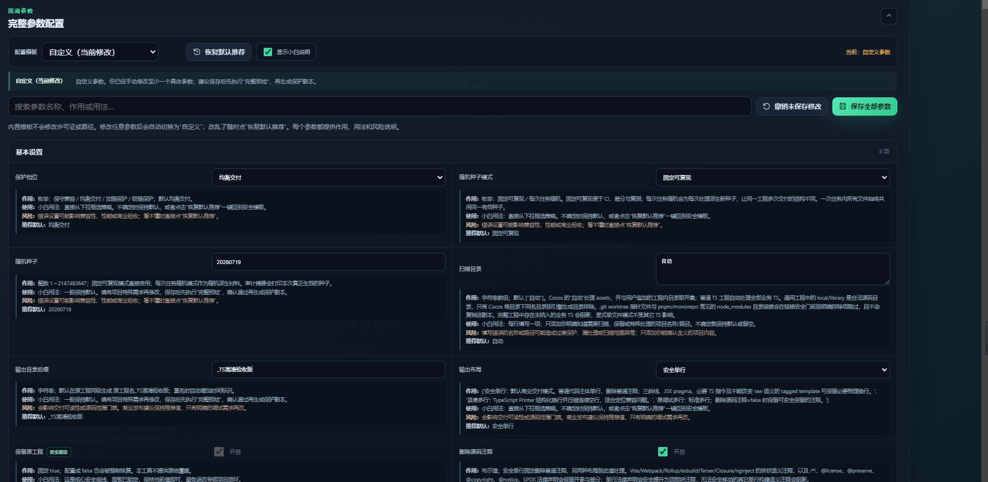Click the 恢复默认推荐 restore button
This screenshot has width=988, height=482.
[219, 52]
